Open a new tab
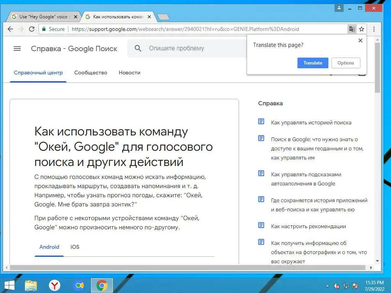The image size is (391, 293). [x=163, y=17]
